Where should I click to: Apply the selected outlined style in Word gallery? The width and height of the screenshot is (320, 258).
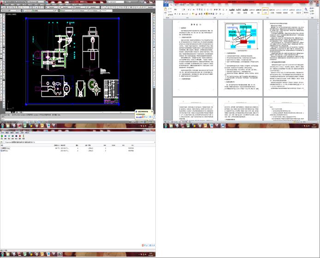[x=265, y=11]
